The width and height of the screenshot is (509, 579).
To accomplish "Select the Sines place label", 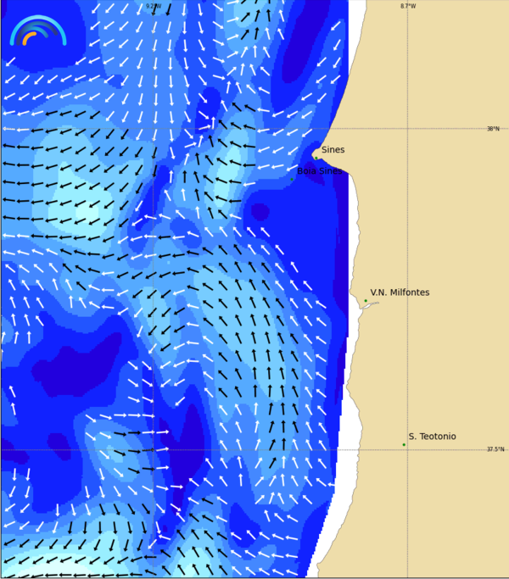I will (333, 150).
